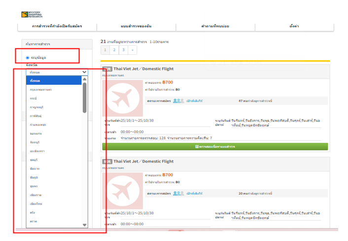Click the Mystery Shopping Research logo
This screenshot has height=241, width=348.
click(x=32, y=14)
